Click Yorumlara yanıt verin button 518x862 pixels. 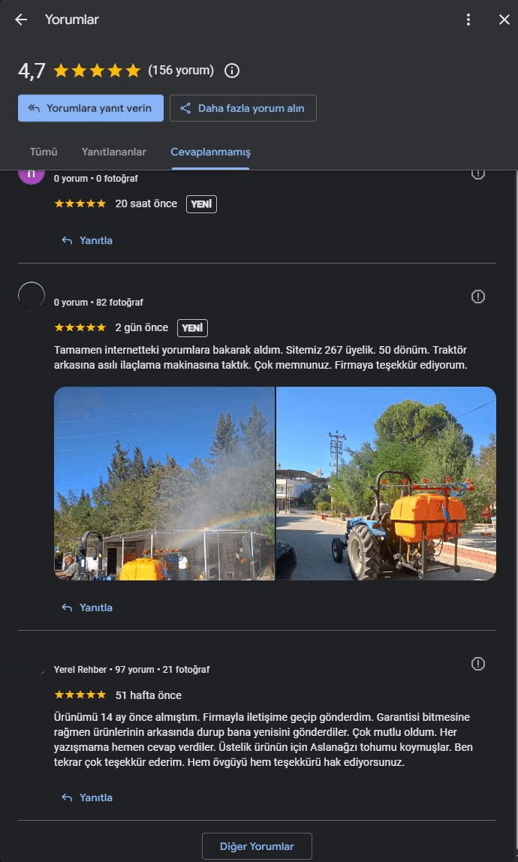click(91, 108)
